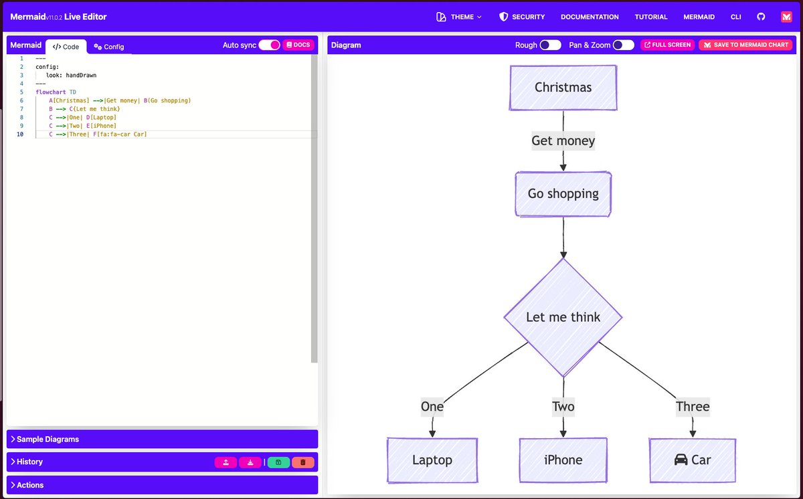This screenshot has width=803, height=499.
Task: Click the Diagram panel title
Action: click(346, 45)
